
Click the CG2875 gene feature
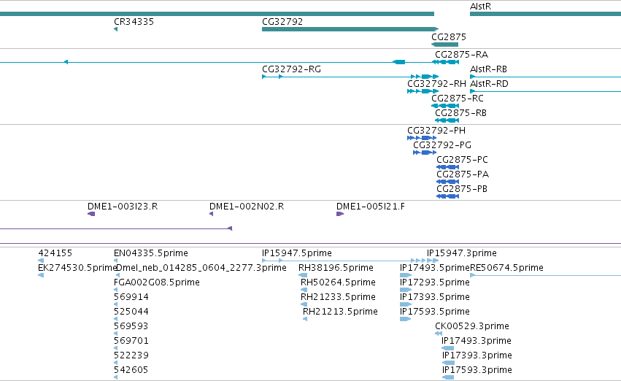(x=444, y=45)
